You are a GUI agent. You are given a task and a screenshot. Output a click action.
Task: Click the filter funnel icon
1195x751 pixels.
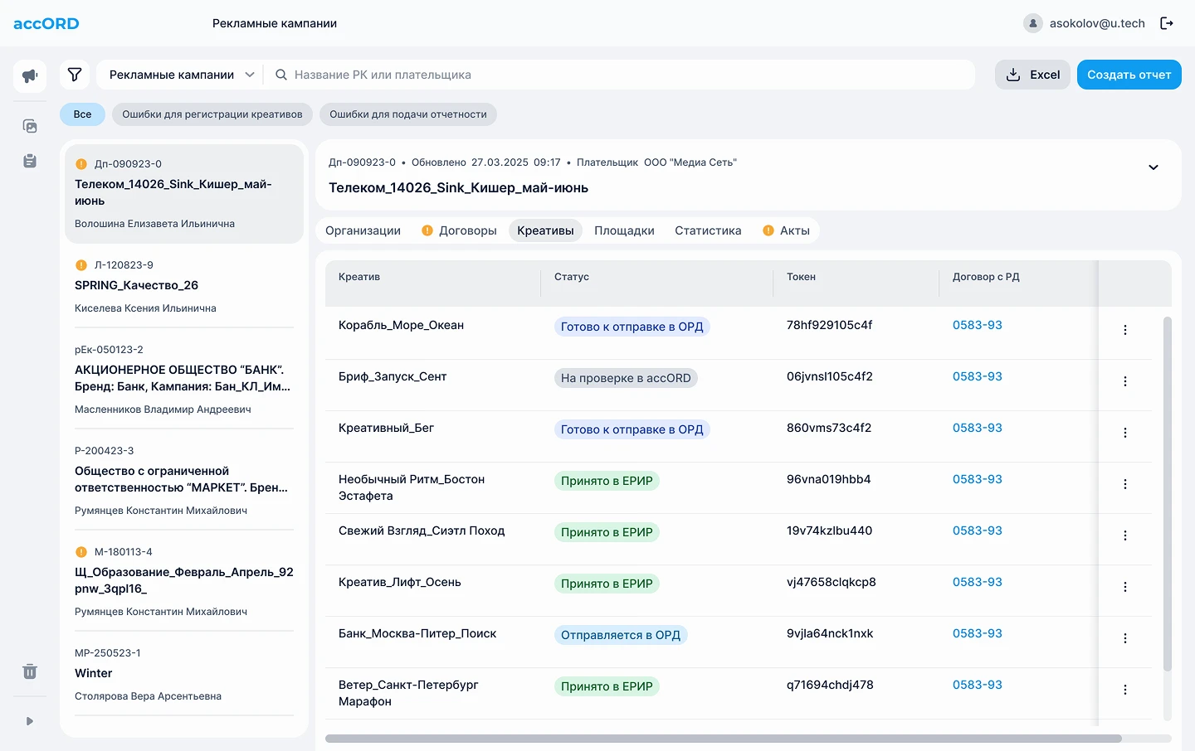coord(75,75)
